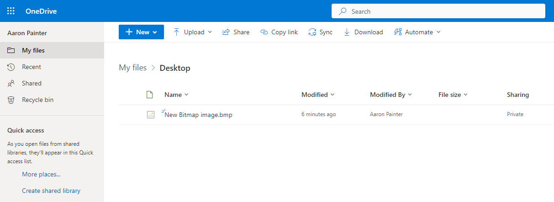Click the Create shared library link
The height and width of the screenshot is (202, 554).
[x=51, y=191]
